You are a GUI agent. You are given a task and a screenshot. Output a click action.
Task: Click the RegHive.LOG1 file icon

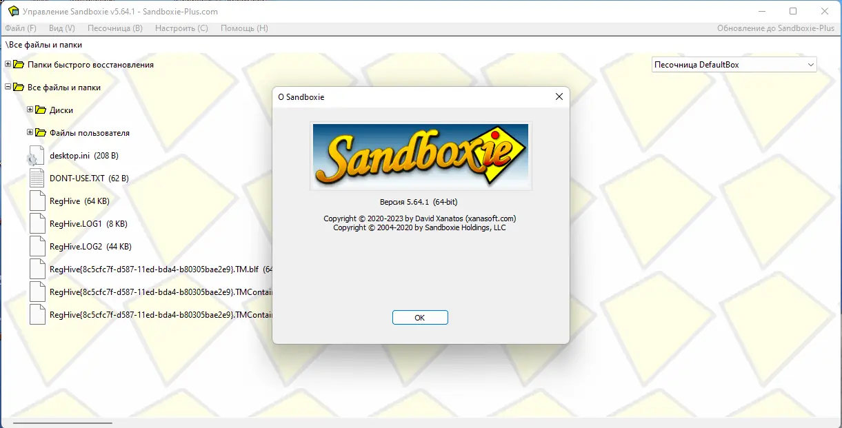[37, 224]
